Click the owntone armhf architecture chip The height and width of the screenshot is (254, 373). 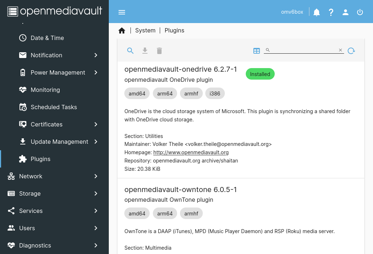(191, 213)
